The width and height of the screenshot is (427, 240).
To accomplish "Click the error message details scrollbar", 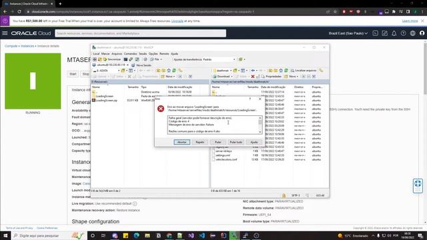I will click(x=260, y=125).
